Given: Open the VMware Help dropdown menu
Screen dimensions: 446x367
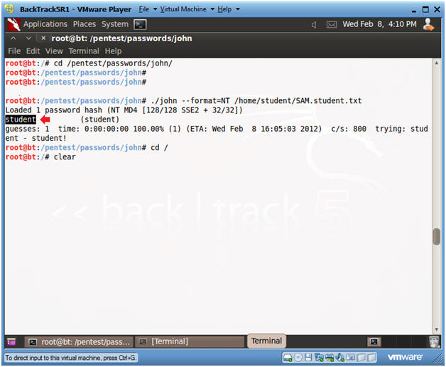Looking at the screenshot, I should [229, 9].
